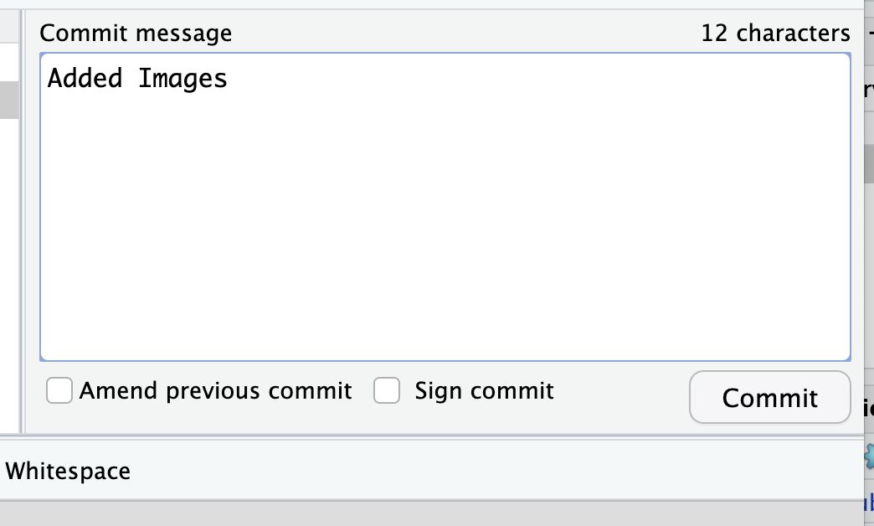Screen dimensions: 874x526
Task: Click the "Commit message" heading label
Action: point(136,34)
